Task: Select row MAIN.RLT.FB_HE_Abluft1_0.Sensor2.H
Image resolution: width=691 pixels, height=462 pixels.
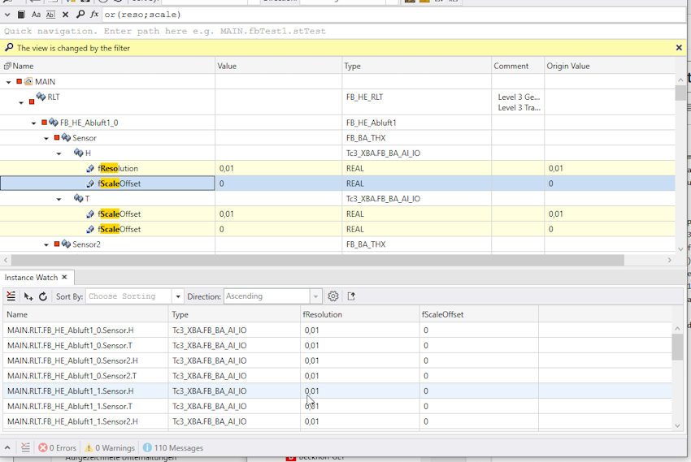Action: pyautogui.click(x=337, y=361)
